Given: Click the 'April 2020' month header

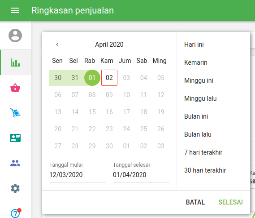Looking at the screenshot, I should tap(109, 44).
